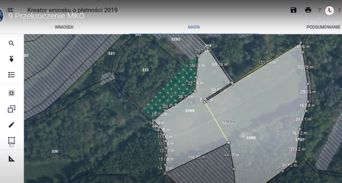Switch to the WNIOSEK tab
Viewport: 342px width, 183px height.
[64, 27]
